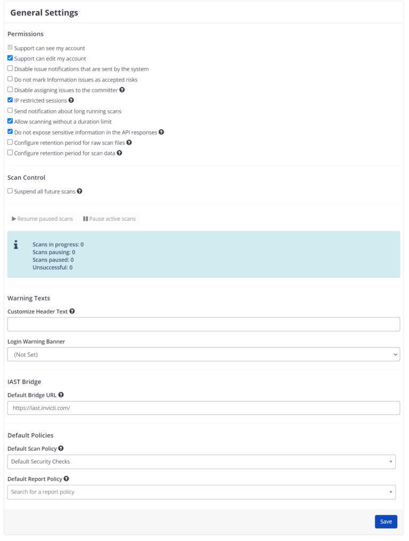Click the Pause active scans button
This screenshot has width=409, height=541.
[x=109, y=219]
